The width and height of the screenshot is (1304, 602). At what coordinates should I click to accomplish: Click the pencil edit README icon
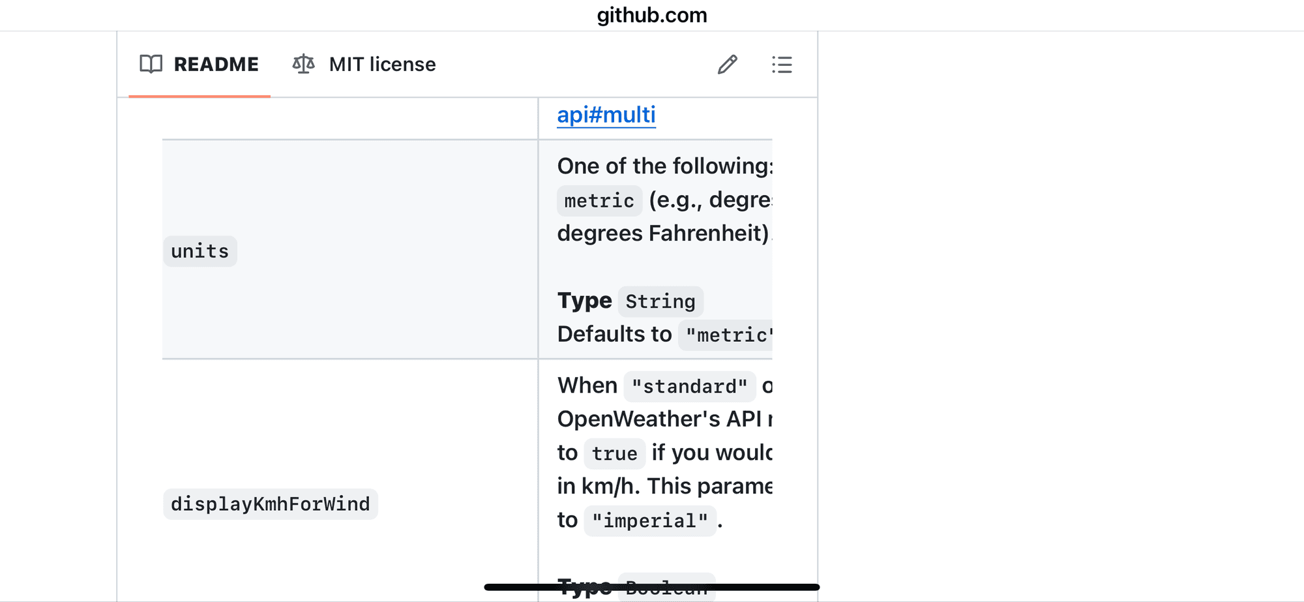[x=728, y=65]
